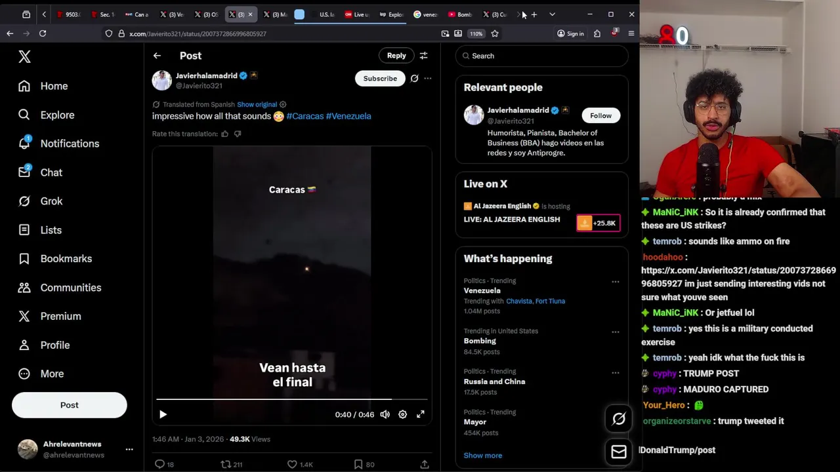Open Javierhalamadrid's name in Relevant people
Screen dimensions: 840x472
click(518, 110)
